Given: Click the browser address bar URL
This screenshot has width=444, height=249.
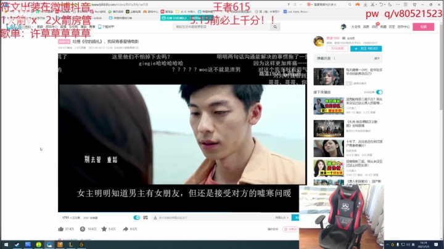Looking at the screenshot, I should (120, 4).
